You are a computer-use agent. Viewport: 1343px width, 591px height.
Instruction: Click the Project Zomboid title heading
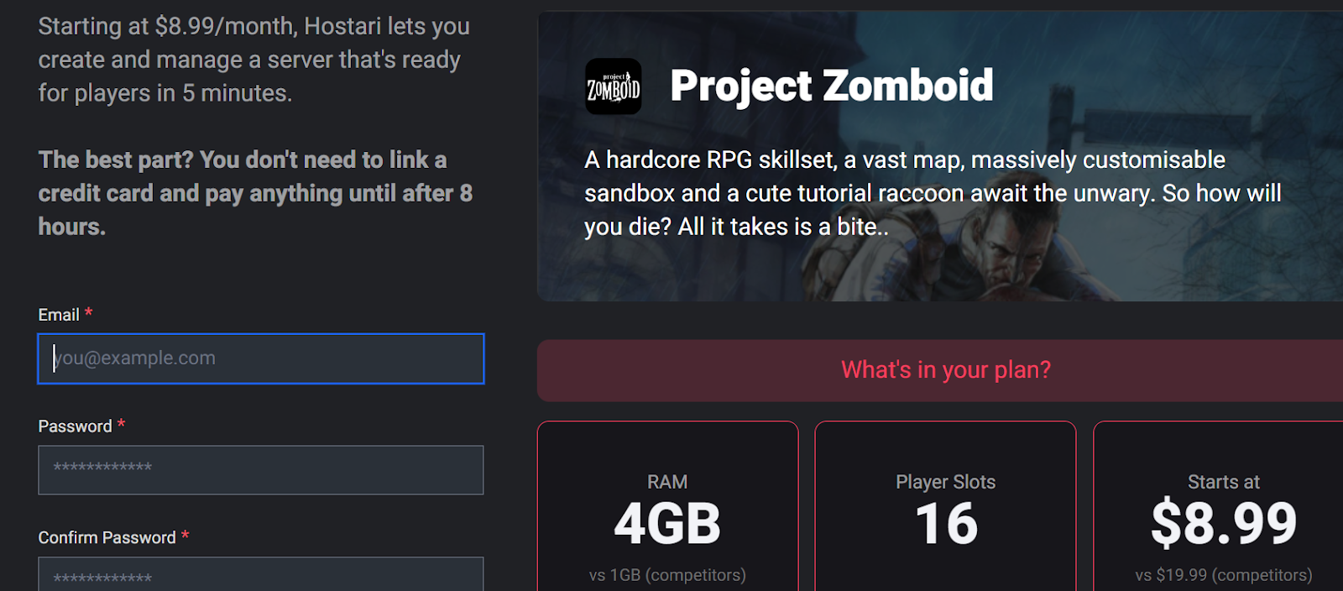(832, 86)
